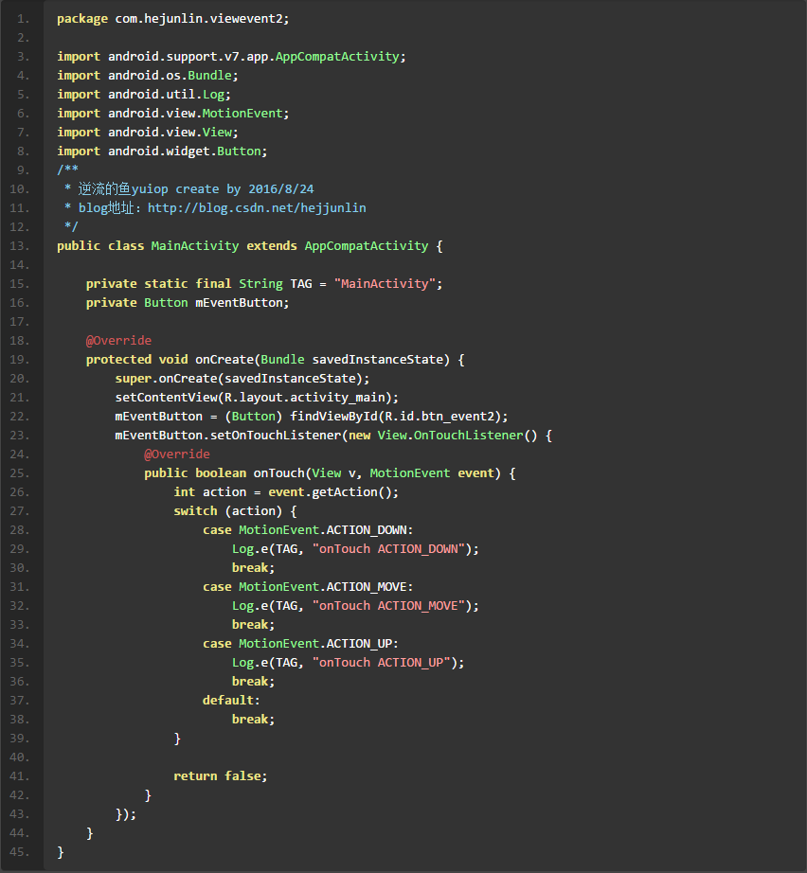Screen dimensions: 807x873
Task: Click the @Override annotation on line 18
Action: (x=118, y=340)
